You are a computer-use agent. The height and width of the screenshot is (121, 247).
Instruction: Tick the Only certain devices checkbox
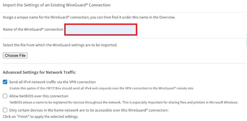pos(5,110)
